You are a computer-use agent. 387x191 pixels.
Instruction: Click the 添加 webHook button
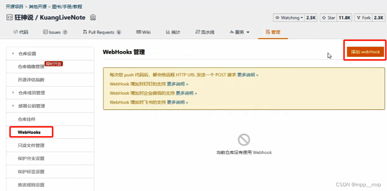[x=365, y=52]
